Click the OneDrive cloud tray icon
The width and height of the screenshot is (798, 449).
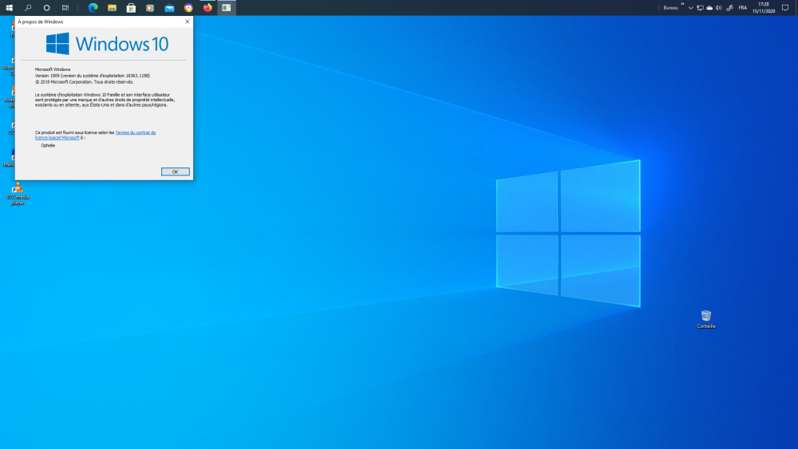[709, 8]
